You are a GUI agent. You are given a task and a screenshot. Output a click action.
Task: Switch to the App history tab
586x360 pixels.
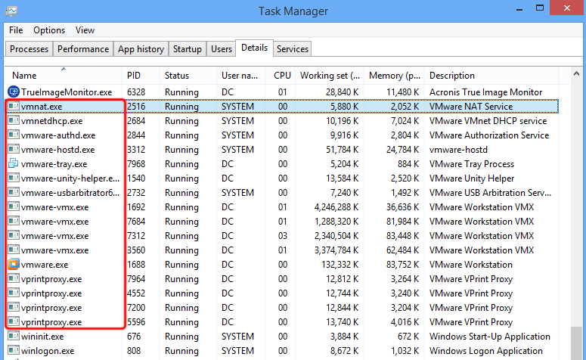point(141,49)
